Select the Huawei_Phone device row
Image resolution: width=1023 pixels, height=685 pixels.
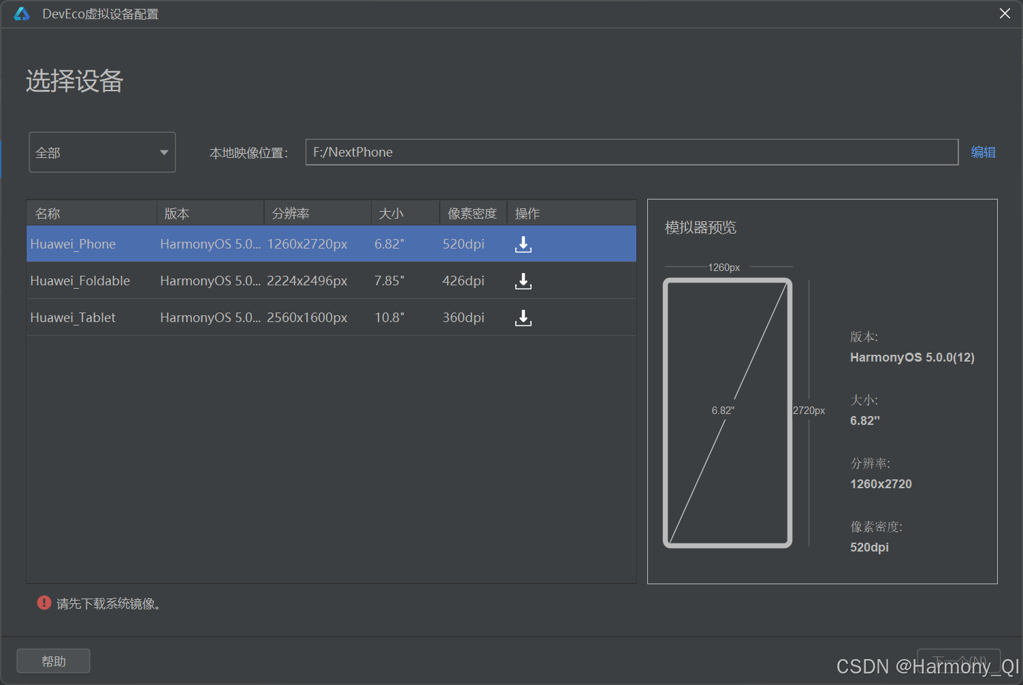[331, 244]
